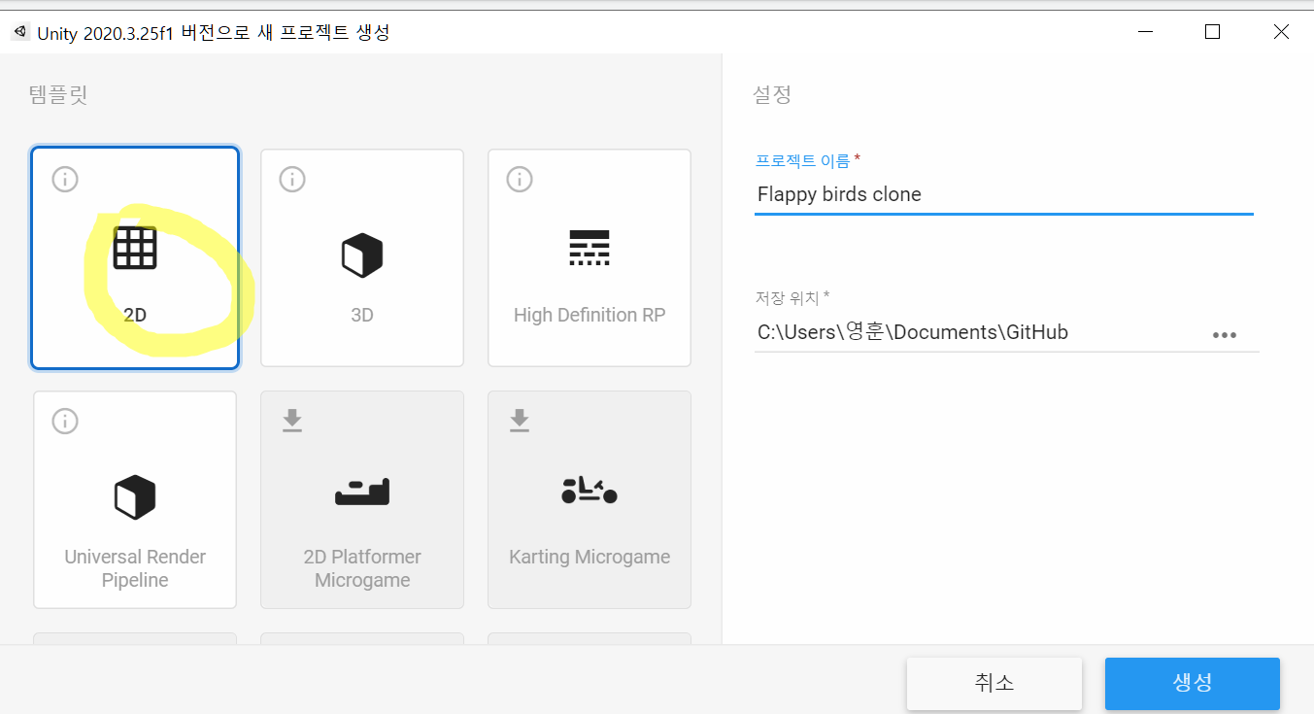
Task: Click the save location path field
Action: (976, 332)
